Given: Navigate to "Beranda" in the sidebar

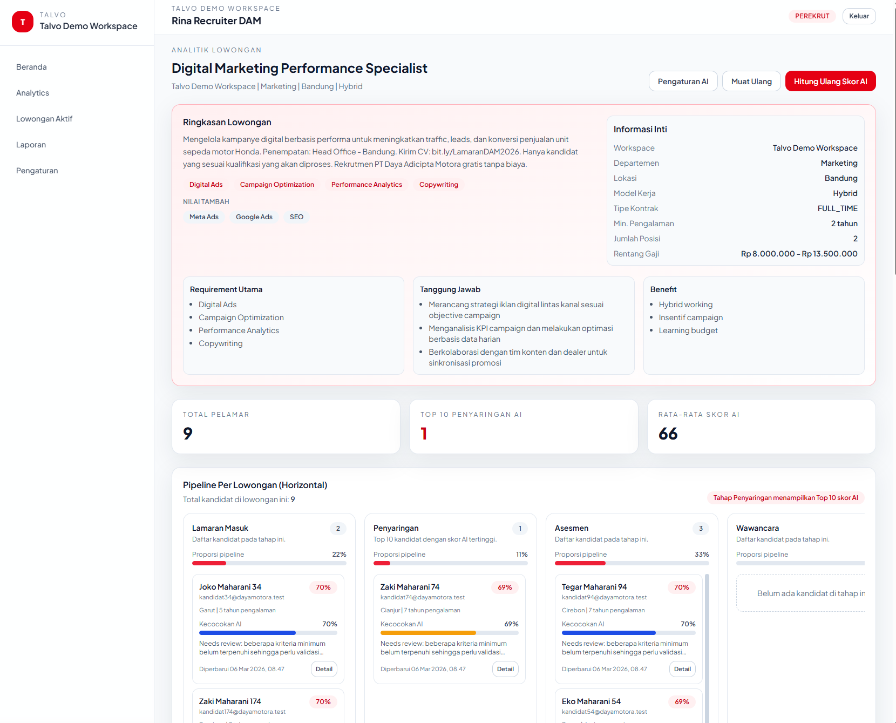Looking at the screenshot, I should click(31, 66).
